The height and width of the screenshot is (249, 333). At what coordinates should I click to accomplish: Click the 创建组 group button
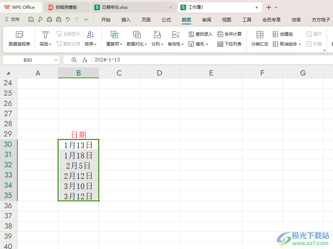coord(283,34)
